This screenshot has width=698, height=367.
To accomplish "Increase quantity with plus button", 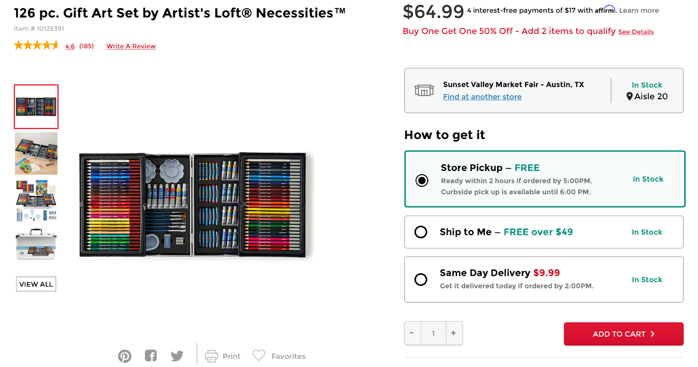I will [454, 333].
